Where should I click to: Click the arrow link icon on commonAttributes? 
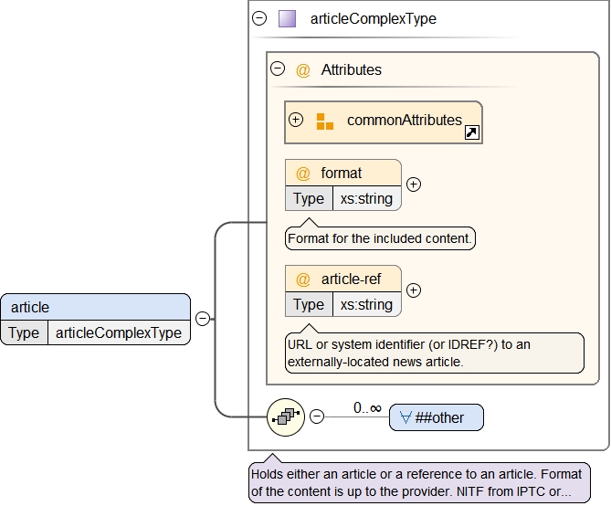tap(472, 133)
